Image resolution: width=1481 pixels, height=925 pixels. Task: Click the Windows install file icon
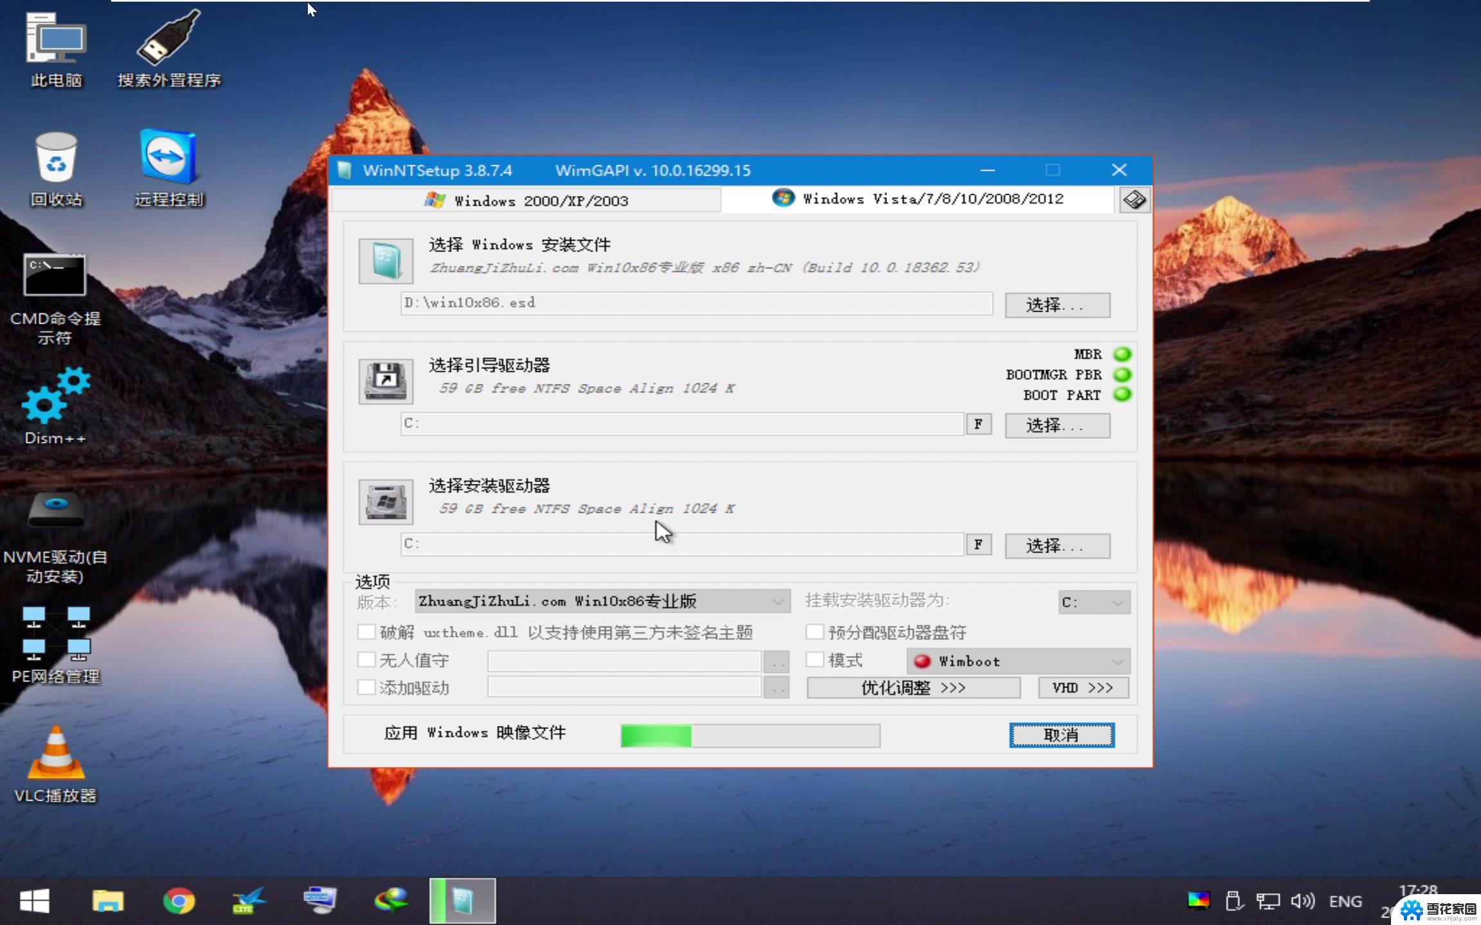coord(386,261)
